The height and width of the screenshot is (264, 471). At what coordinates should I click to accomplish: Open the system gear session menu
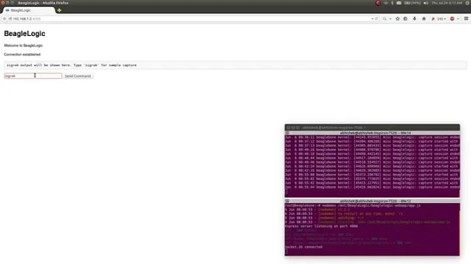(467, 3)
